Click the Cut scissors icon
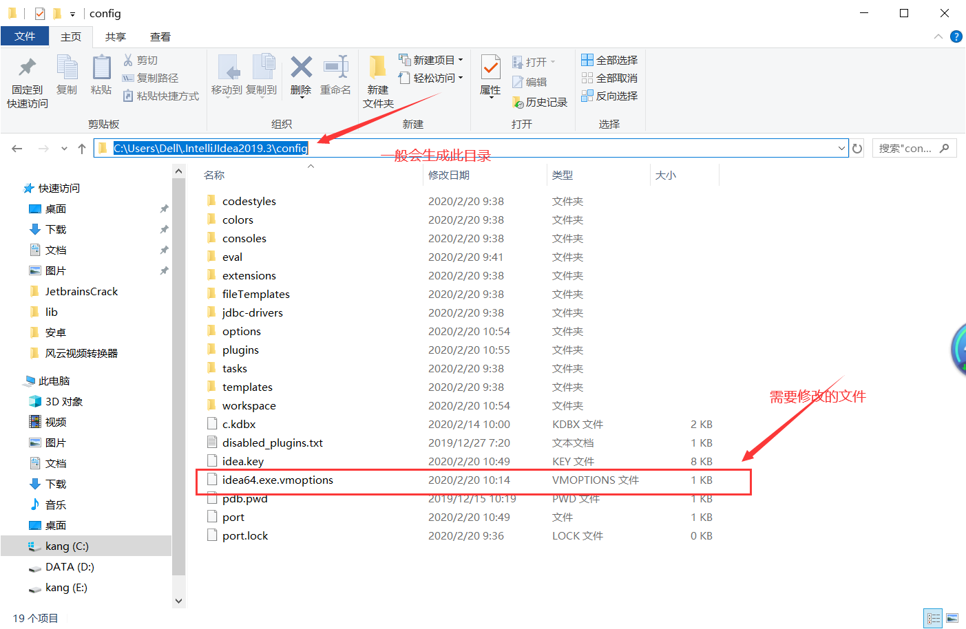 (128, 60)
